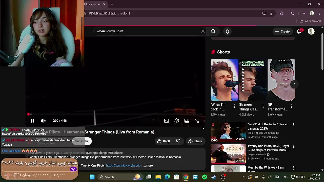The height and width of the screenshot is (182, 324).
Task: Open Steam from the taskbar
Action: [x=214, y=177]
